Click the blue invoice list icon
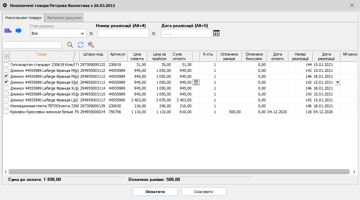Image resolution: width=360 pixels, height=200 pixels. 8,31
